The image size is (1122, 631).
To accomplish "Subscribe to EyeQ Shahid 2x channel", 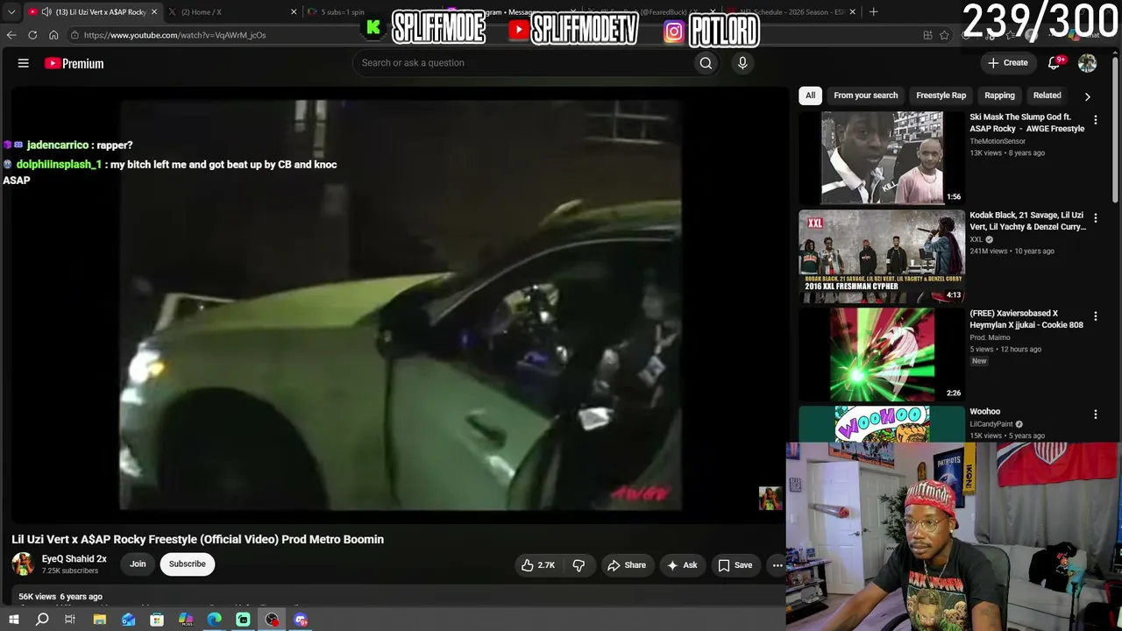I will (x=188, y=564).
